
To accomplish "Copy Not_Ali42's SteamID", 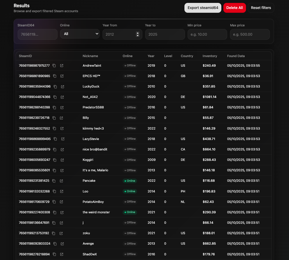I will click(55, 97).
